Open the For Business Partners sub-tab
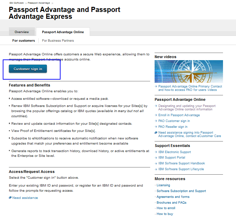This screenshot has width=236, height=217. click(x=58, y=41)
